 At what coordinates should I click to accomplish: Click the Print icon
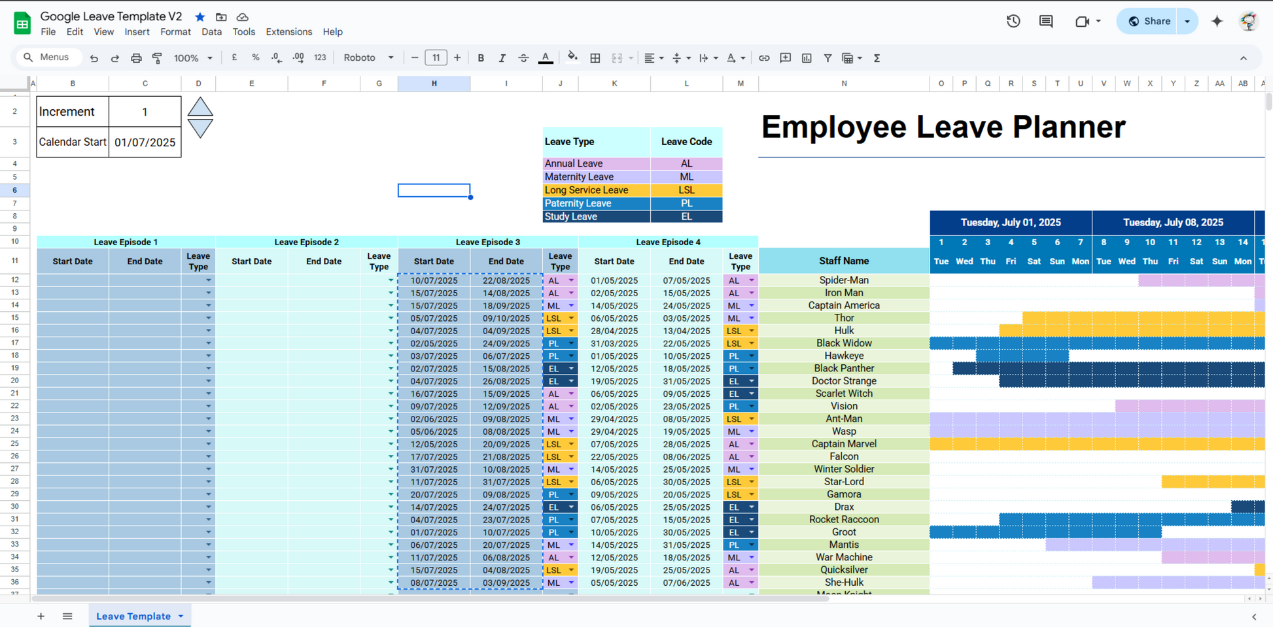click(136, 58)
